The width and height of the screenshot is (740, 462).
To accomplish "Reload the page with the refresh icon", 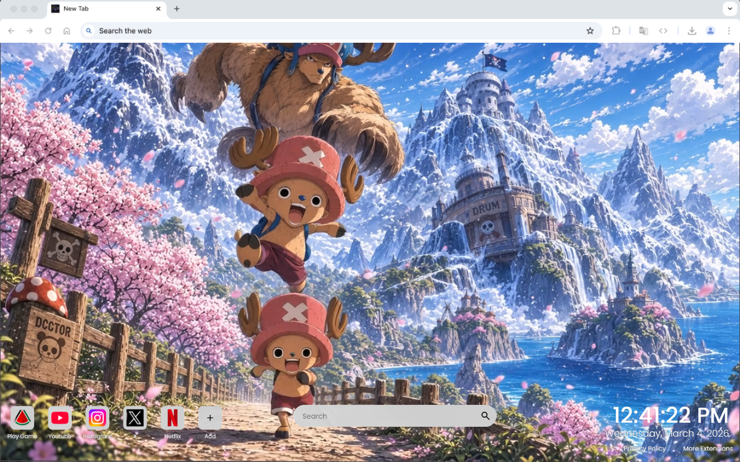I will point(48,31).
